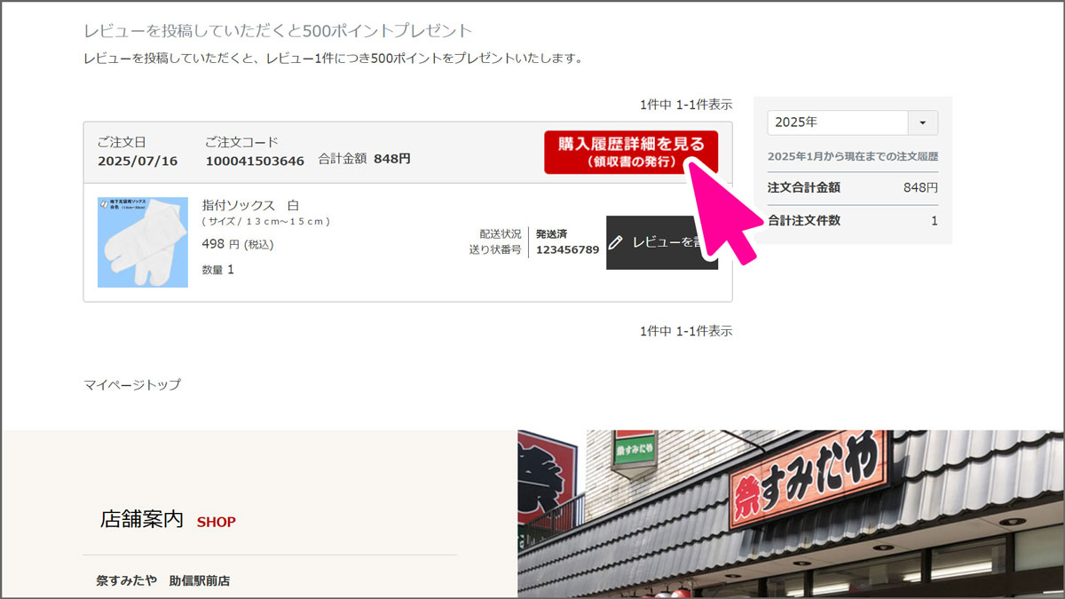This screenshot has height=599, width=1065.
Task: Select the tracking number 123456789
Action: pyautogui.click(x=566, y=250)
